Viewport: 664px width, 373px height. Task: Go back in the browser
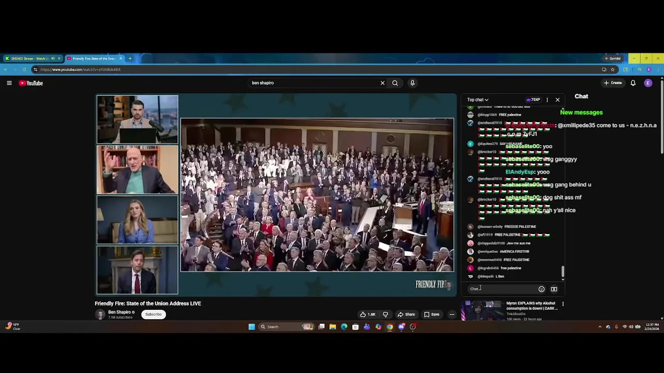click(6, 69)
